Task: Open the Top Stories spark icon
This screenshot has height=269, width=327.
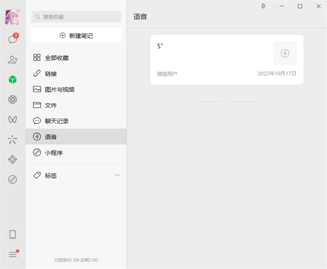Action: (13, 139)
